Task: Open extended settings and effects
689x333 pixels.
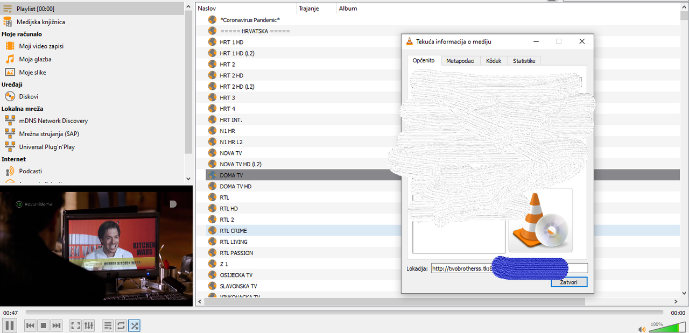Action: pyautogui.click(x=89, y=325)
